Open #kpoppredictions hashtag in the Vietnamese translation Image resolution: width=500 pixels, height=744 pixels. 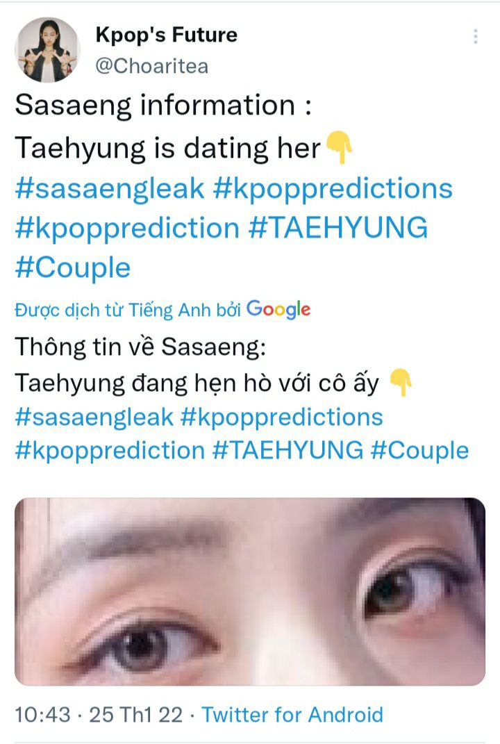(282, 418)
